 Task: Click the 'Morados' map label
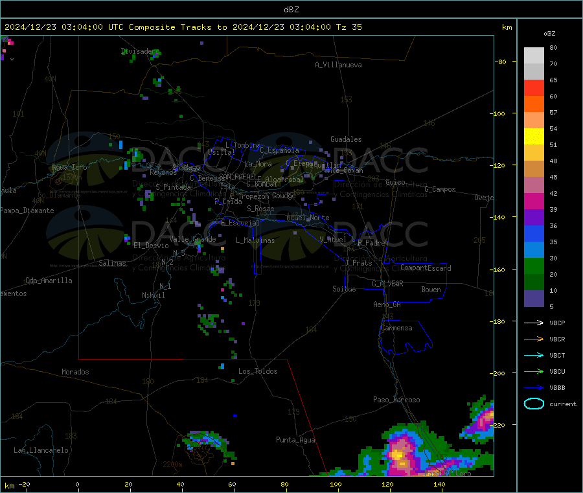point(75,372)
